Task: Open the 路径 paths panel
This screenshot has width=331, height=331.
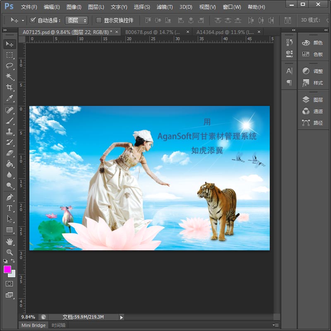Action: point(313,122)
